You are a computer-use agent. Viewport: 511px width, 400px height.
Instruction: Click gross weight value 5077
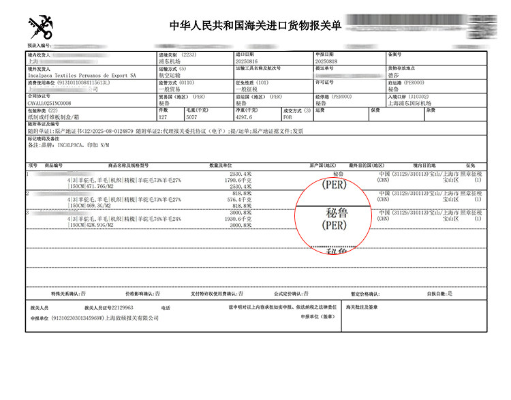click(x=191, y=117)
